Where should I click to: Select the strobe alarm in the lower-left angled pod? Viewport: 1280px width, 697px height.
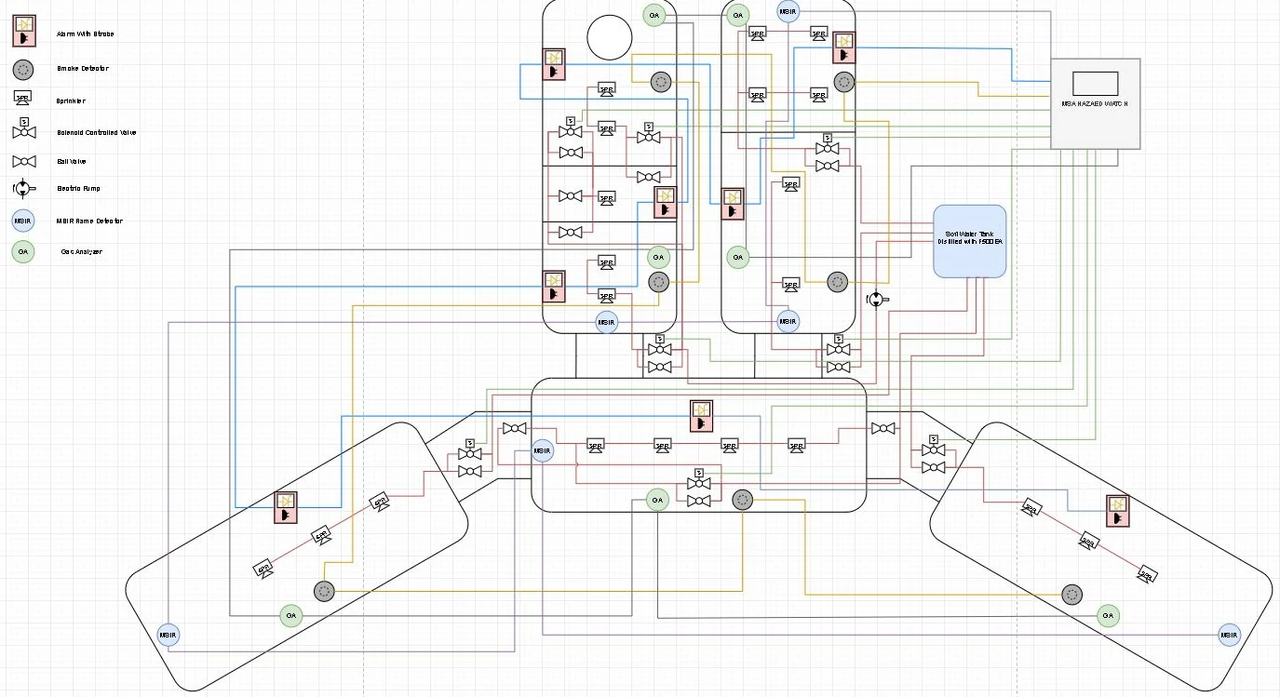click(286, 507)
